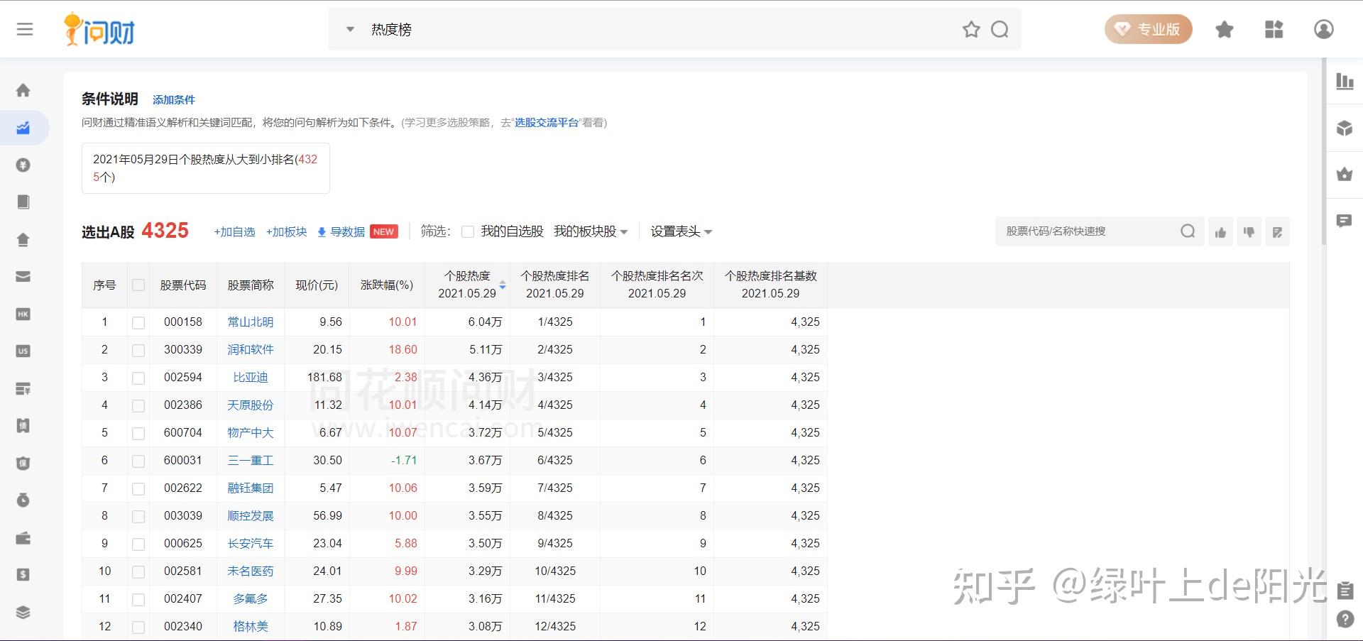Viewport: 1363px width, 641px height.
Task: Enable the 我的自选股 filter checkbox
Action: click(468, 231)
